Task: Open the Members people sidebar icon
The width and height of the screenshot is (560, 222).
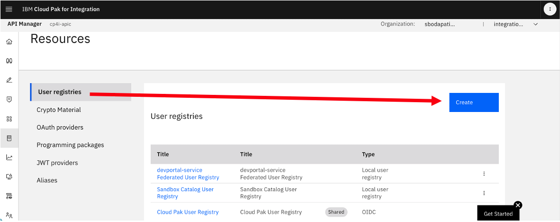Action: 9,215
